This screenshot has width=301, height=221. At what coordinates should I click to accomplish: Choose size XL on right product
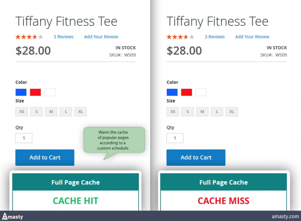coord(232,112)
